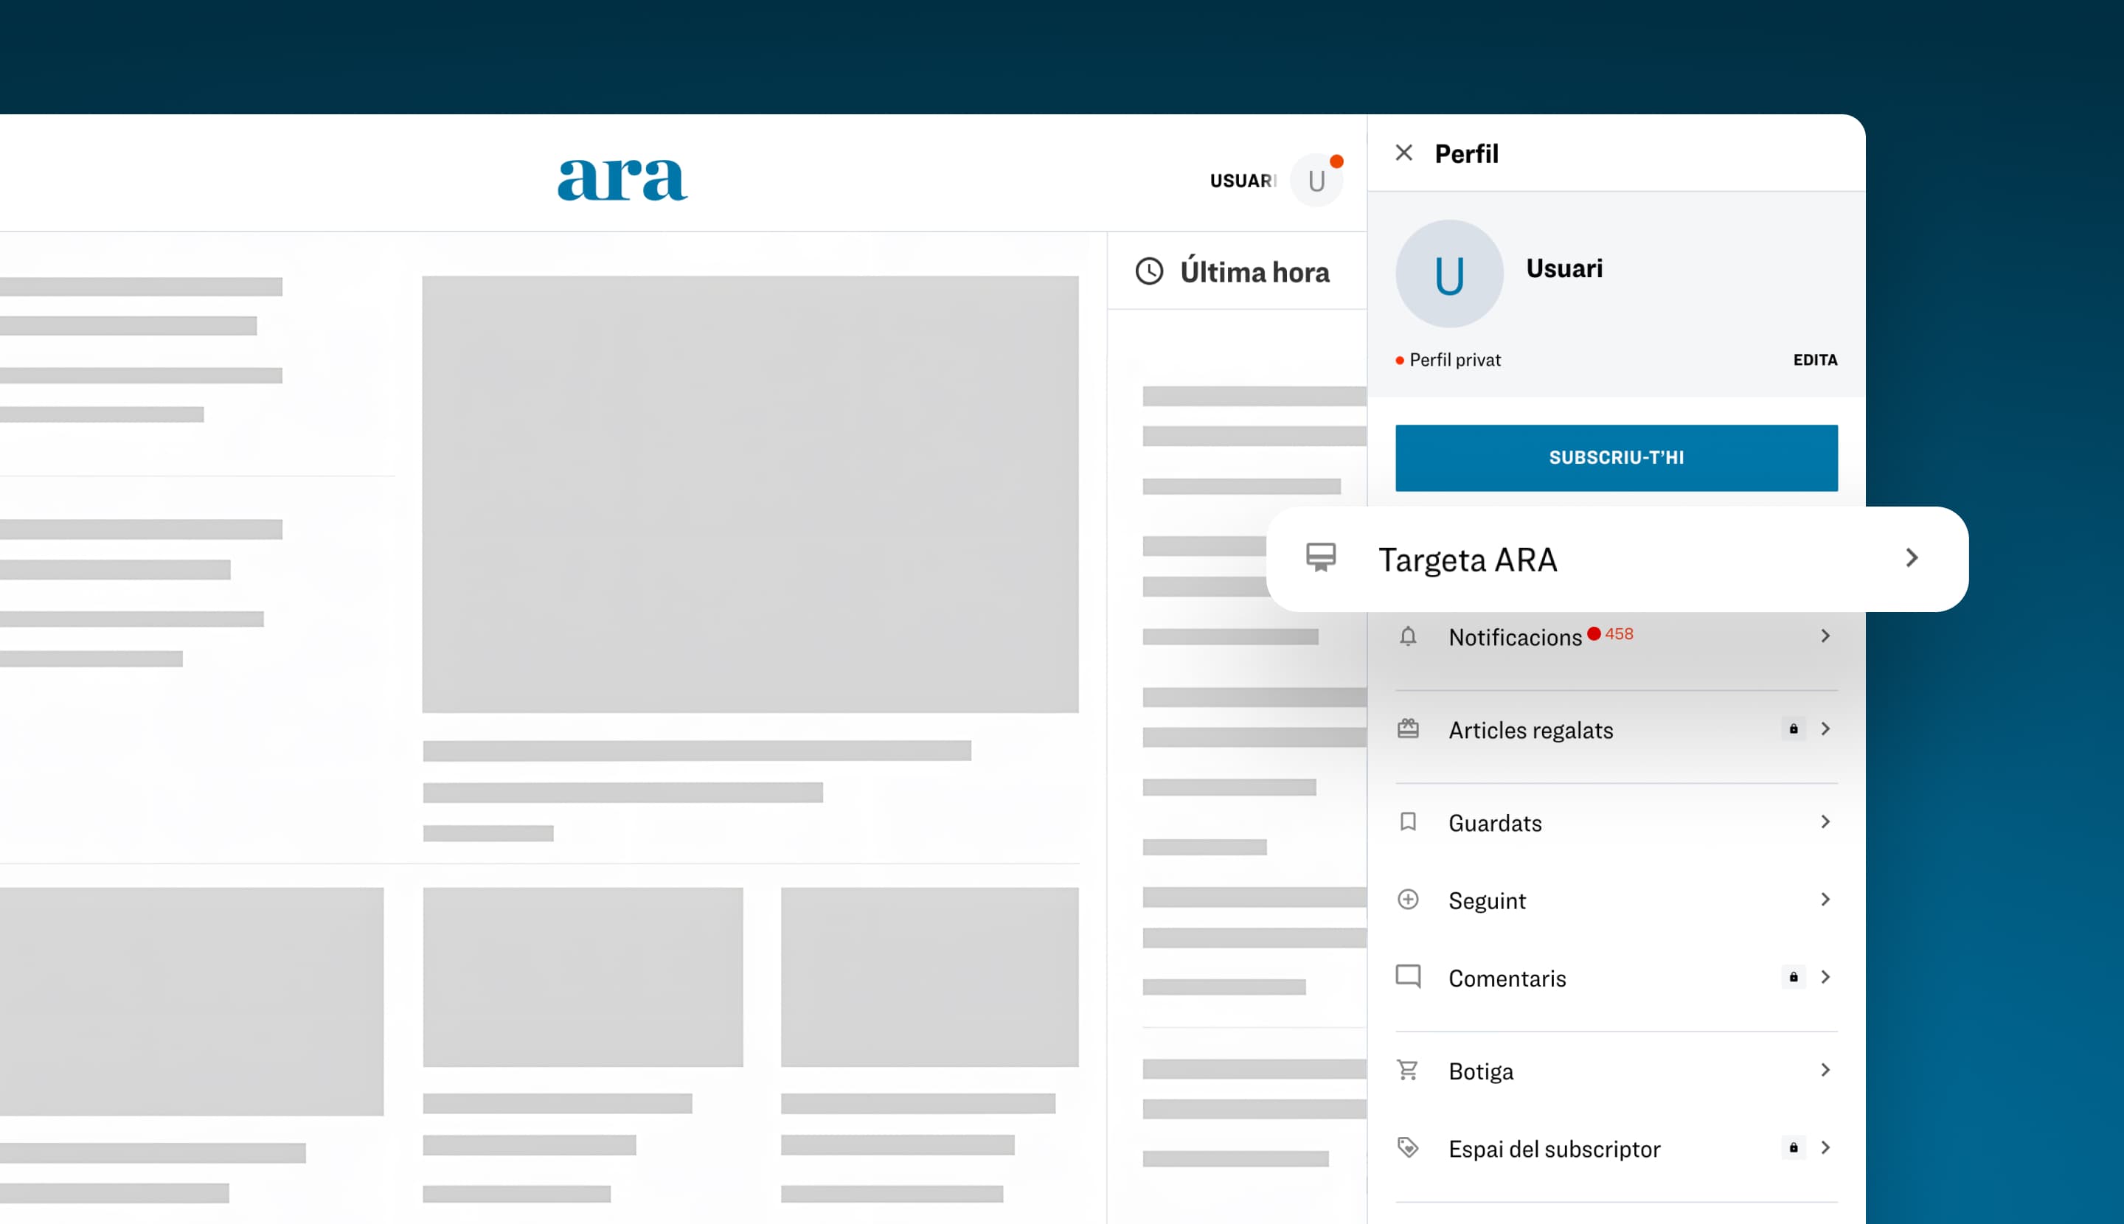Click the Seguint plus-circle icon
Image resolution: width=2124 pixels, height=1224 pixels.
pyautogui.click(x=1409, y=900)
